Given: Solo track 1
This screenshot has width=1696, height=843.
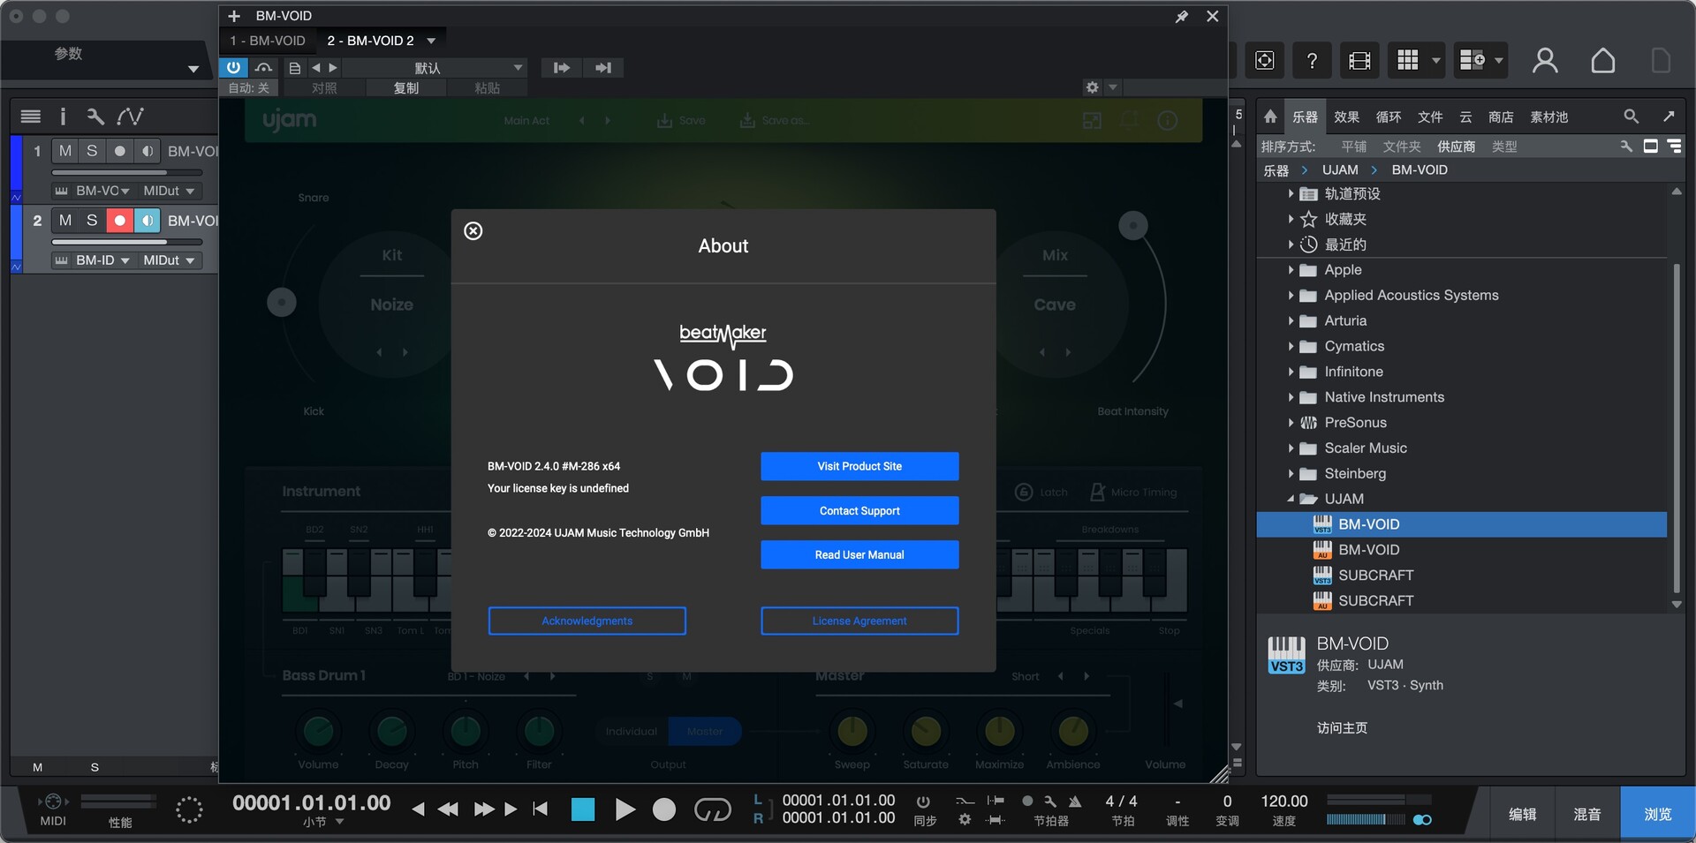Looking at the screenshot, I should point(92,151).
